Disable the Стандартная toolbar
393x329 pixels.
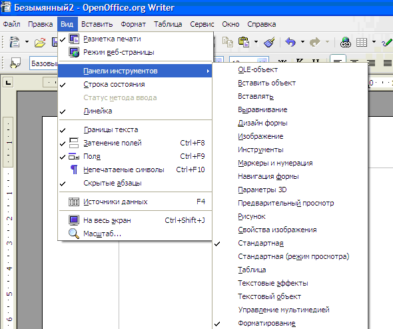pyautogui.click(x=290, y=243)
